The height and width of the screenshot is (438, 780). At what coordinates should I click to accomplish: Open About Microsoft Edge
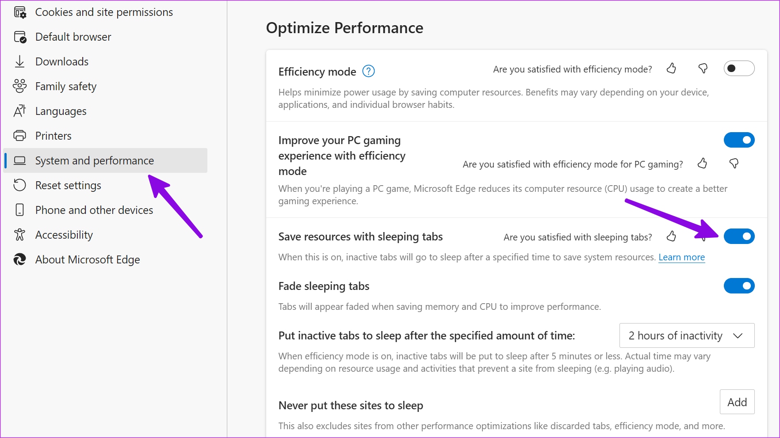point(87,259)
